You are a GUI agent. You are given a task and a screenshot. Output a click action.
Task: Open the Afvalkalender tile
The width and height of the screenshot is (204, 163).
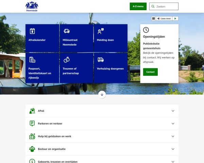(x=42, y=38)
